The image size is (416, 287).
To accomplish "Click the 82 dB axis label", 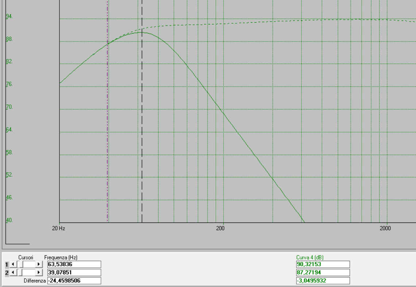I will 9,61.
